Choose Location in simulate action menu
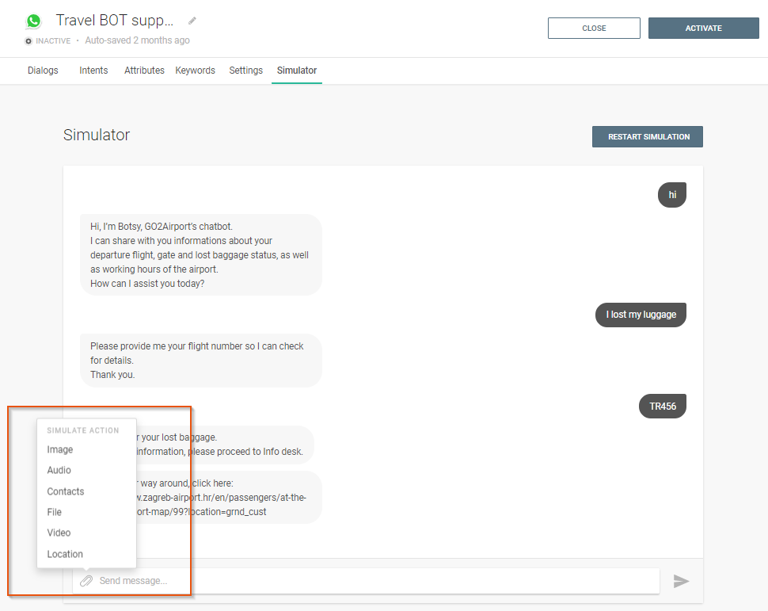Screen dimensions: 768x611 (65, 554)
